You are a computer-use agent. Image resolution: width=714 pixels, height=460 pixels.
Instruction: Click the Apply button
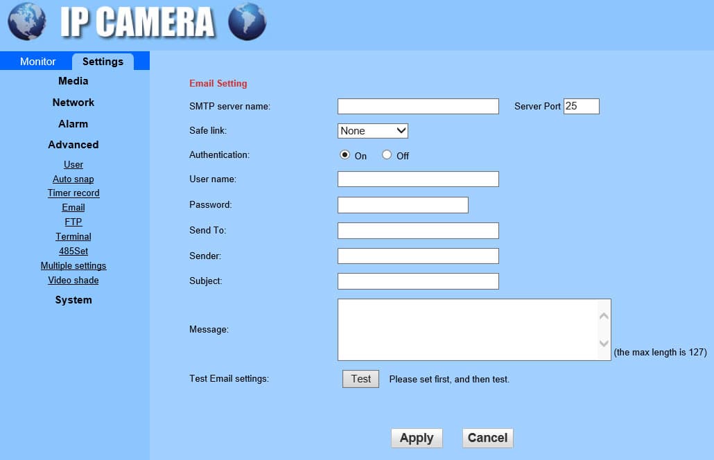point(417,438)
